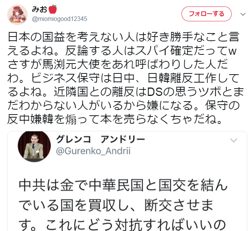Click the tweet line containing ビジネス保守は日中

123,78
